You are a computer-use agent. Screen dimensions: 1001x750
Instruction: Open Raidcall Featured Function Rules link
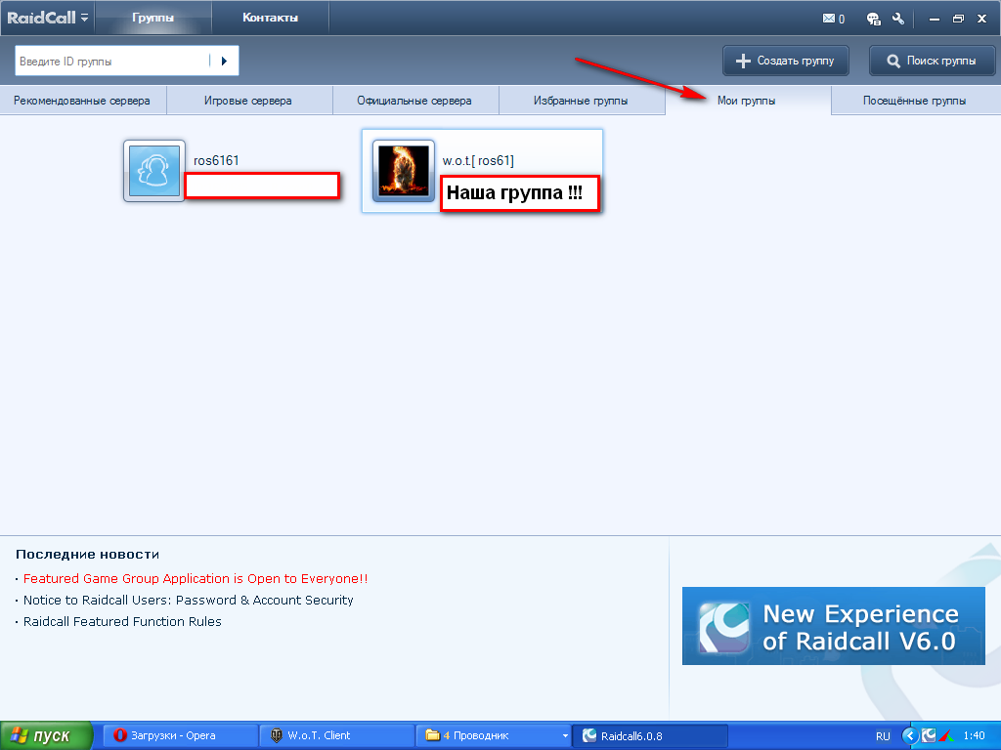pos(122,622)
